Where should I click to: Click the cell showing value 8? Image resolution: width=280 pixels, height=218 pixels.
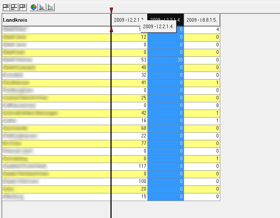click(x=202, y=106)
